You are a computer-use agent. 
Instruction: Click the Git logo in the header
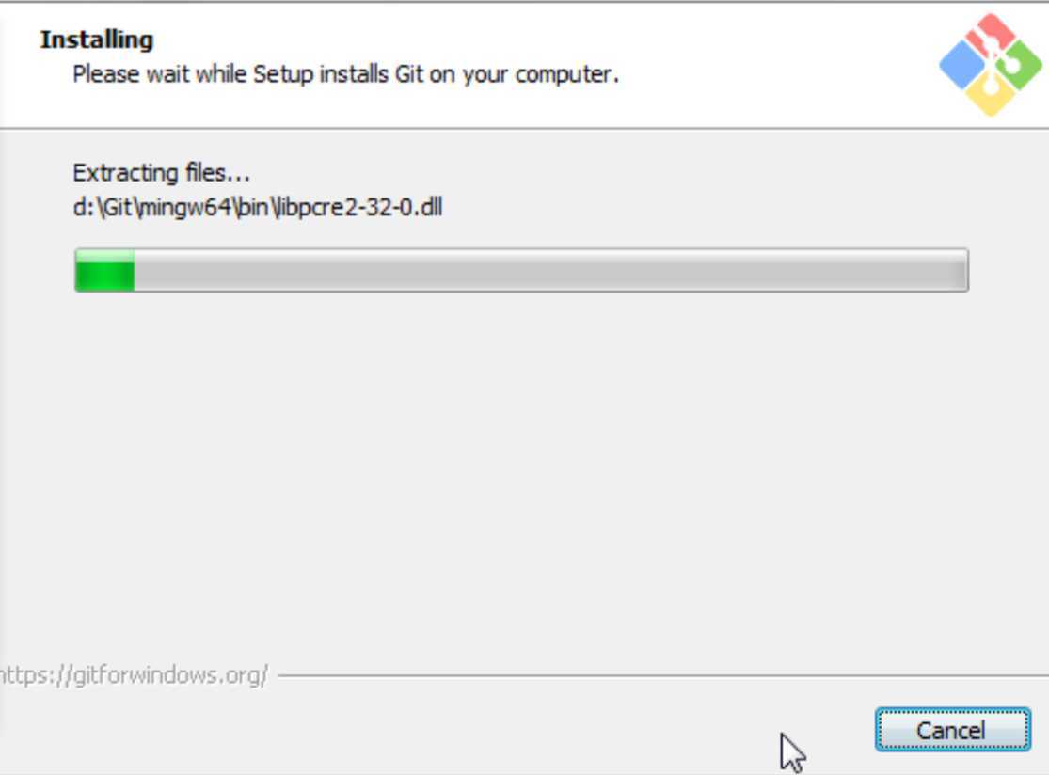point(990,65)
